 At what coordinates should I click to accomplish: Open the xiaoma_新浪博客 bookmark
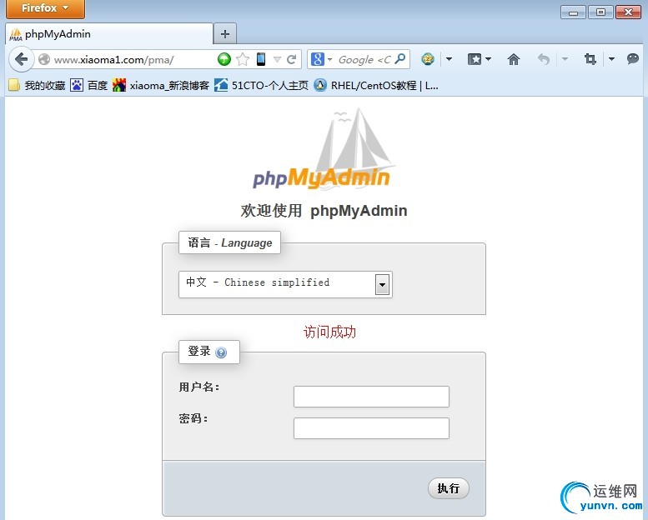pos(161,86)
